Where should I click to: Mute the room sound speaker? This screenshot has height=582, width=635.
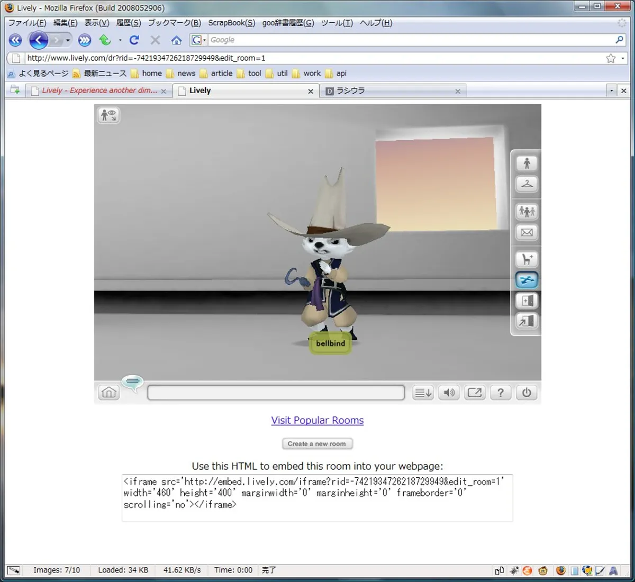(x=449, y=393)
